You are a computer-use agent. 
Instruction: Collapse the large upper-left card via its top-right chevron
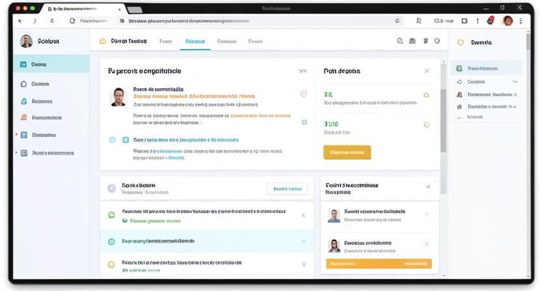pyautogui.click(x=302, y=71)
